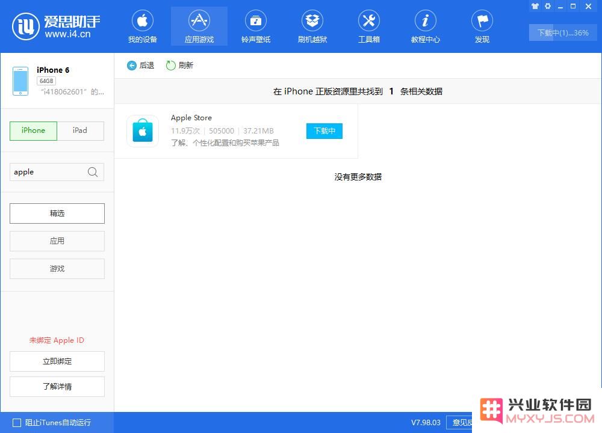602x433 pixels.
Task: Switch to the iPad tab
Action: coord(80,131)
